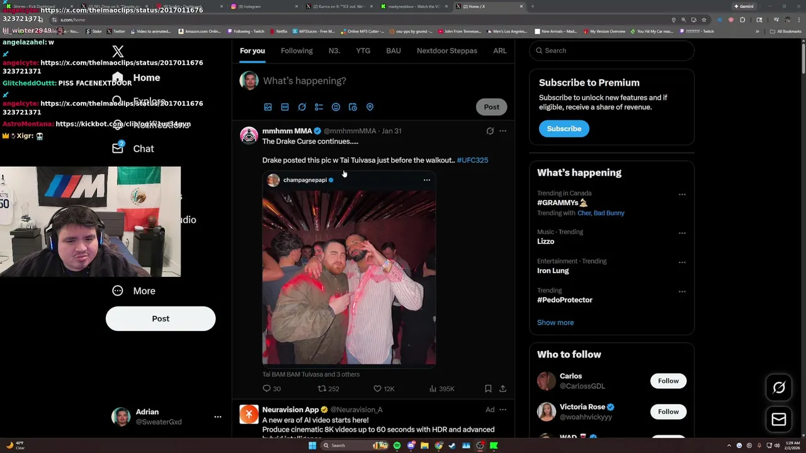Viewport: 806px width, 453px height.
Task: Open the Instagram browser tab
Action: click(263, 6)
